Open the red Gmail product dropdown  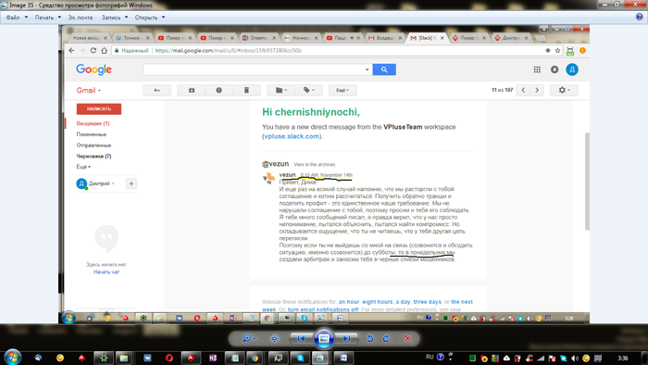pos(89,91)
